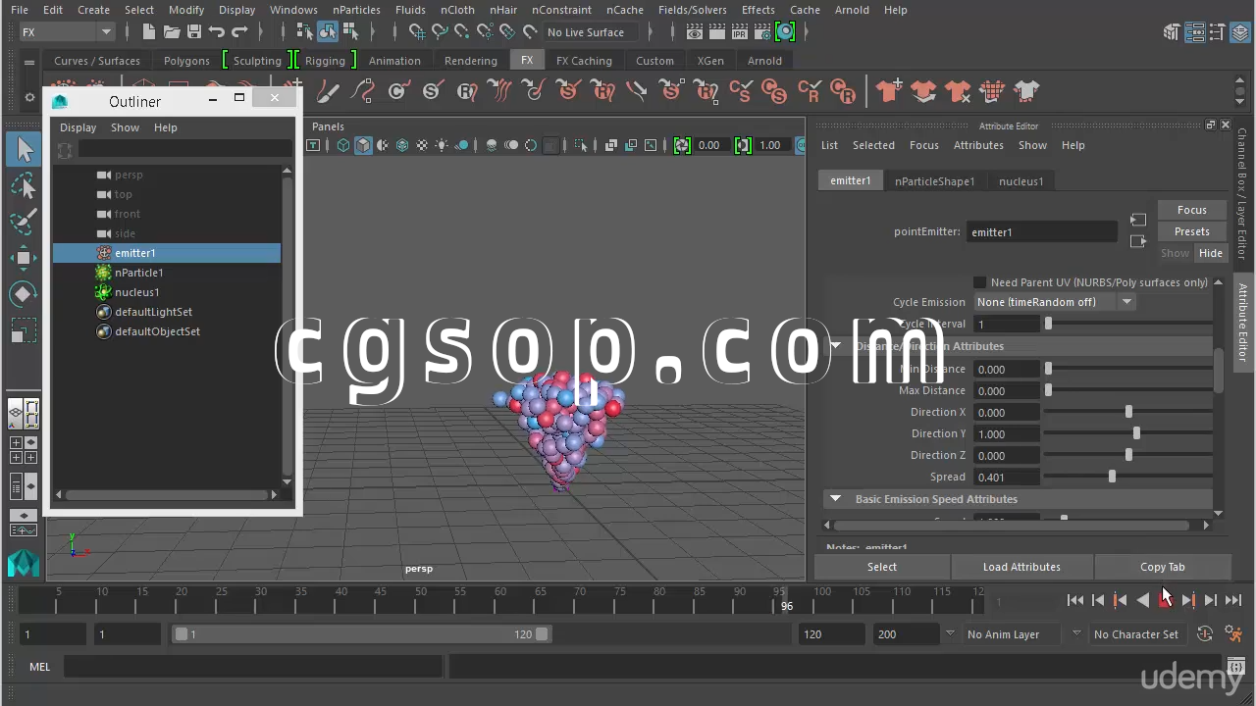This screenshot has width=1256, height=706.
Task: Toggle Attribute Editor panel icon in status line
Action: tap(1194, 32)
